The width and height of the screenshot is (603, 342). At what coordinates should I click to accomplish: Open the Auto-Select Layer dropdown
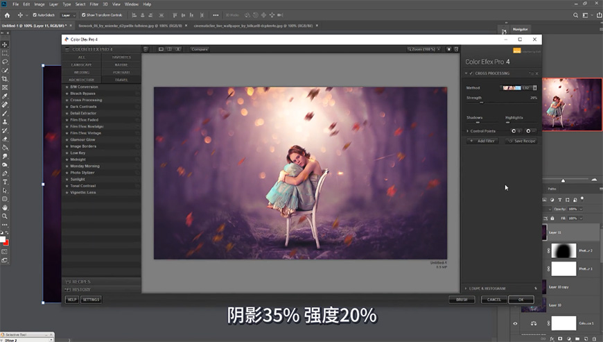tap(68, 15)
